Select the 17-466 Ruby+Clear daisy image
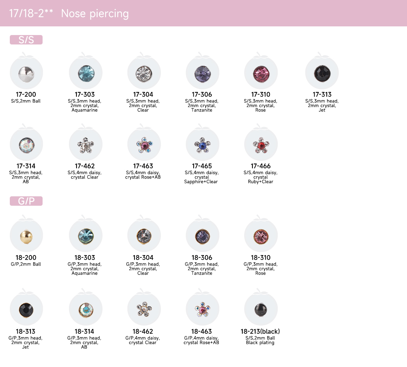The width and height of the screenshot is (407, 367). click(261, 144)
